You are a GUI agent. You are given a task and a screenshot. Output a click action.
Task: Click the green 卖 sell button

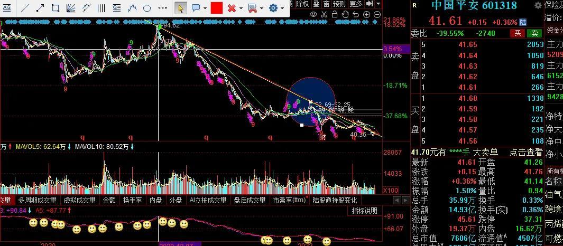tap(534, 33)
